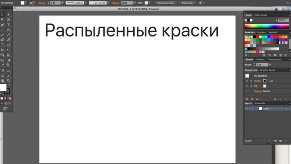Select the Magic Wand tool
The height and width of the screenshot is (164, 291).
2,20
